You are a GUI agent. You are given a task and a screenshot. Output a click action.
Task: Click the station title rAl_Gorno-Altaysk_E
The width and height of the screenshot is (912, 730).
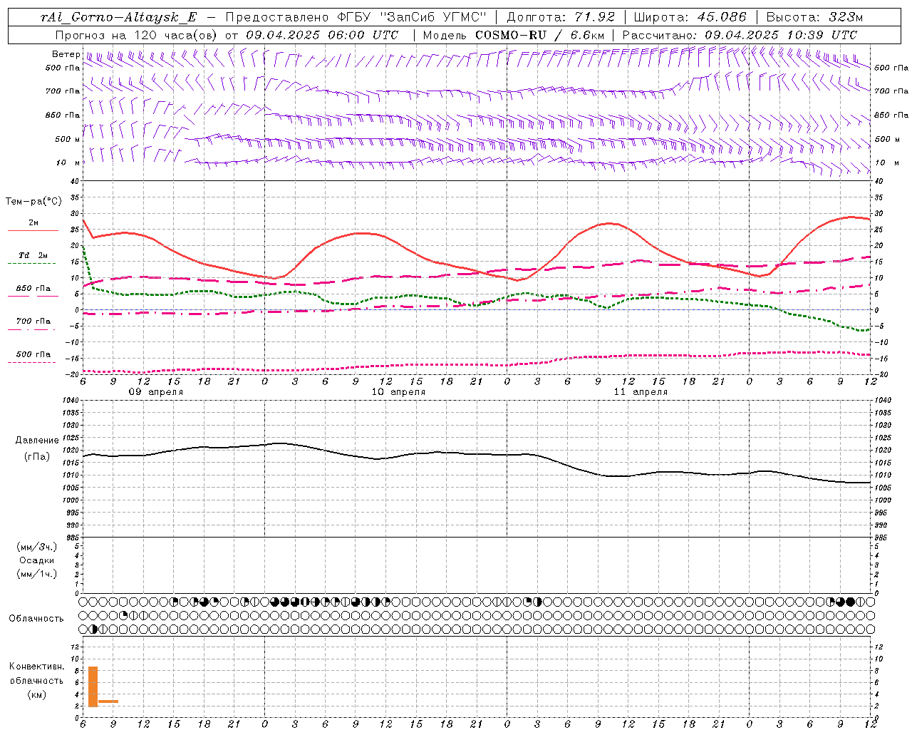pyautogui.click(x=118, y=17)
